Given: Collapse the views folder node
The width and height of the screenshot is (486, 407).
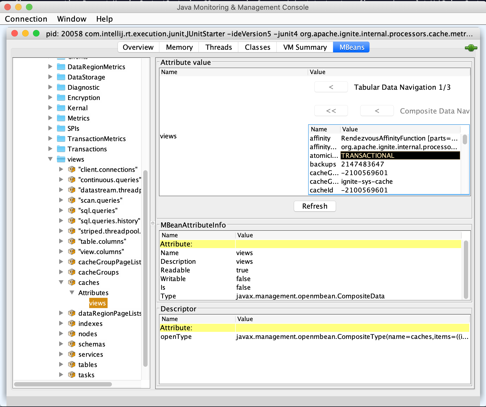Looking at the screenshot, I should tap(50, 159).
